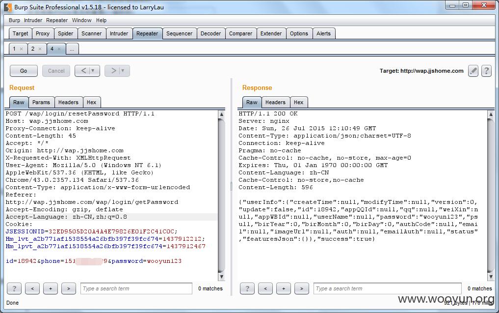Screen dimensions: 499x313
Task: Click the plus button in Request search
Action: (50, 288)
